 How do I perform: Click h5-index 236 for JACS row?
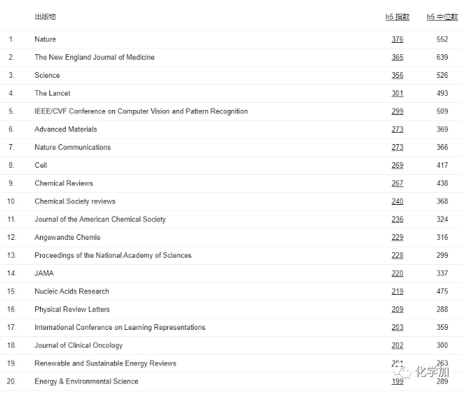click(x=397, y=219)
